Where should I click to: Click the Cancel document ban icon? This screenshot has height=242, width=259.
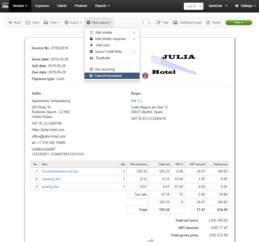click(x=91, y=76)
